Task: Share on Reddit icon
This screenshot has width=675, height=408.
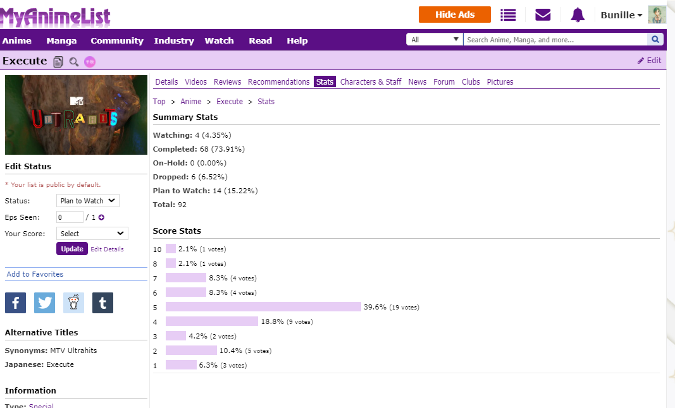Action: pyautogui.click(x=73, y=303)
